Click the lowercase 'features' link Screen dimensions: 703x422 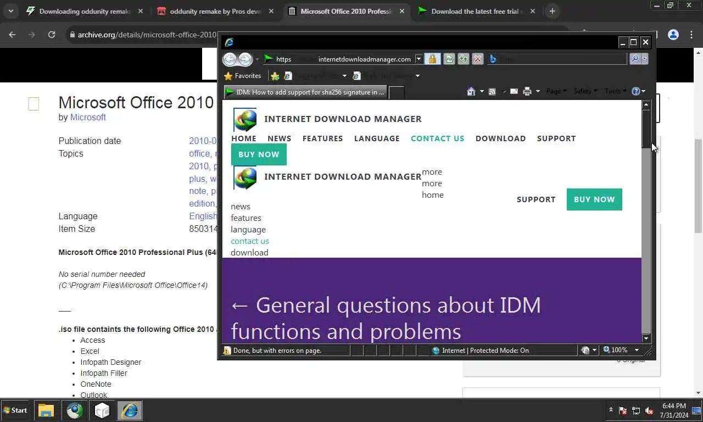pos(246,218)
